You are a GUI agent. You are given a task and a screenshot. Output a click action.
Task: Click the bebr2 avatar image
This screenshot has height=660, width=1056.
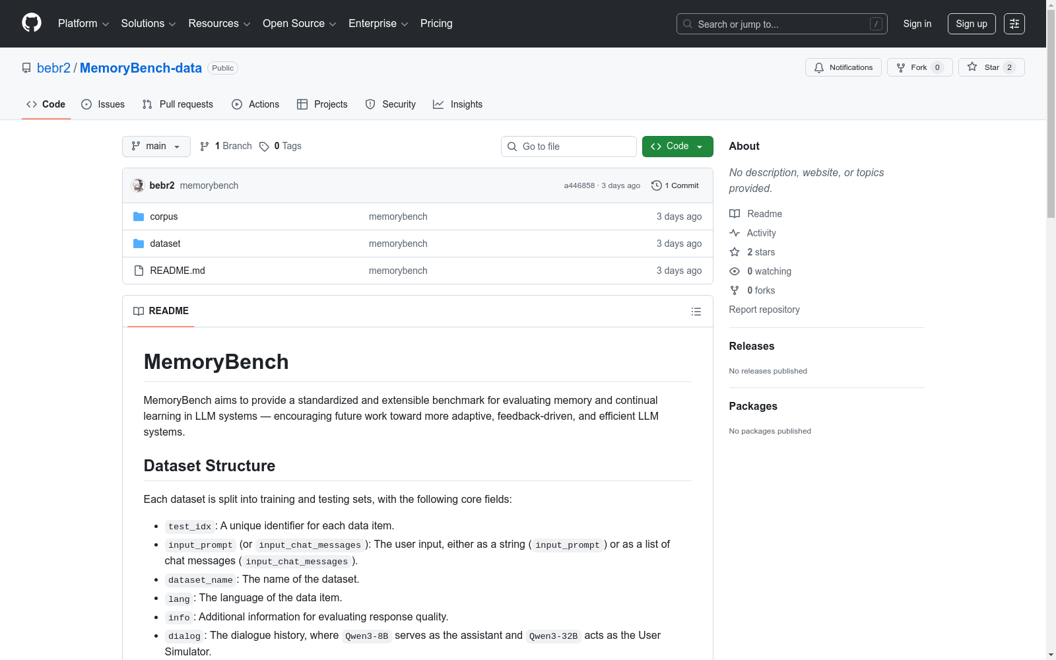[138, 185]
